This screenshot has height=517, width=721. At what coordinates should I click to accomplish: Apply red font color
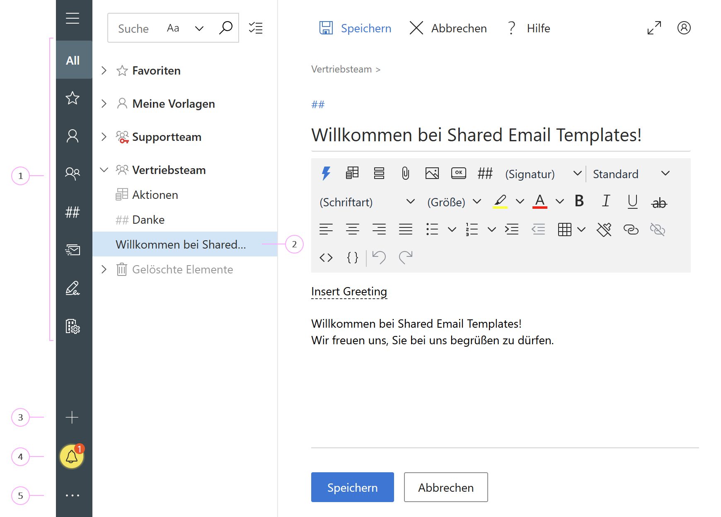540,201
